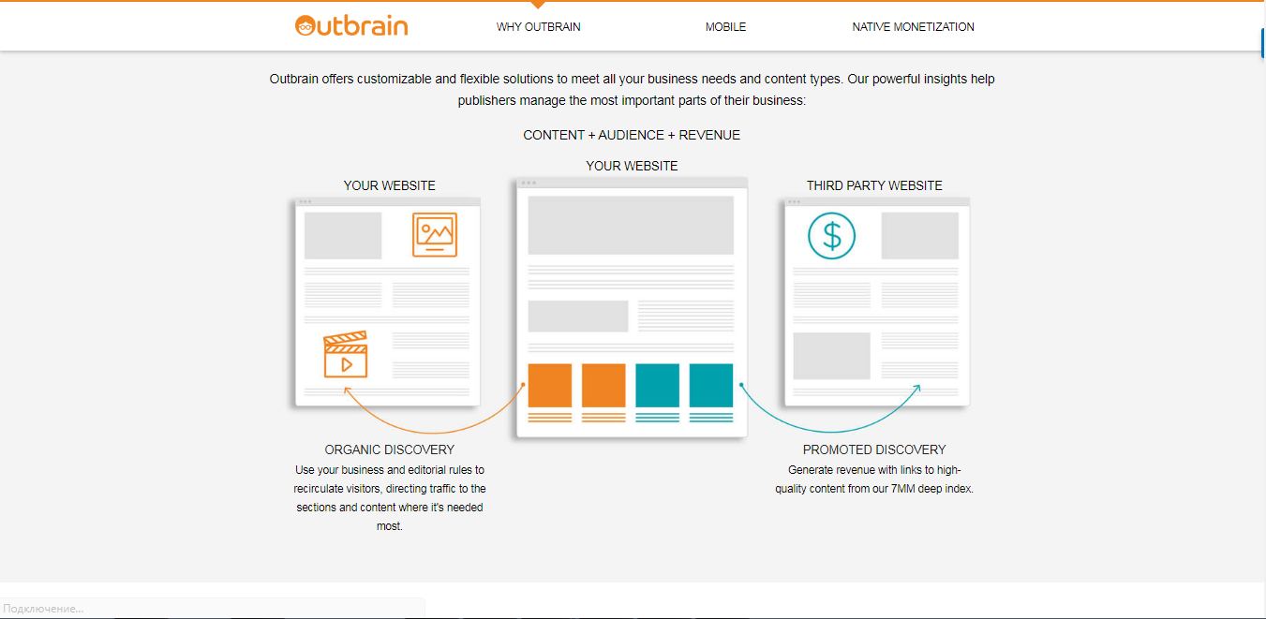Click the THIRD PARTY WEBSITE label
Screen dimensions: 1266x619
tap(874, 185)
